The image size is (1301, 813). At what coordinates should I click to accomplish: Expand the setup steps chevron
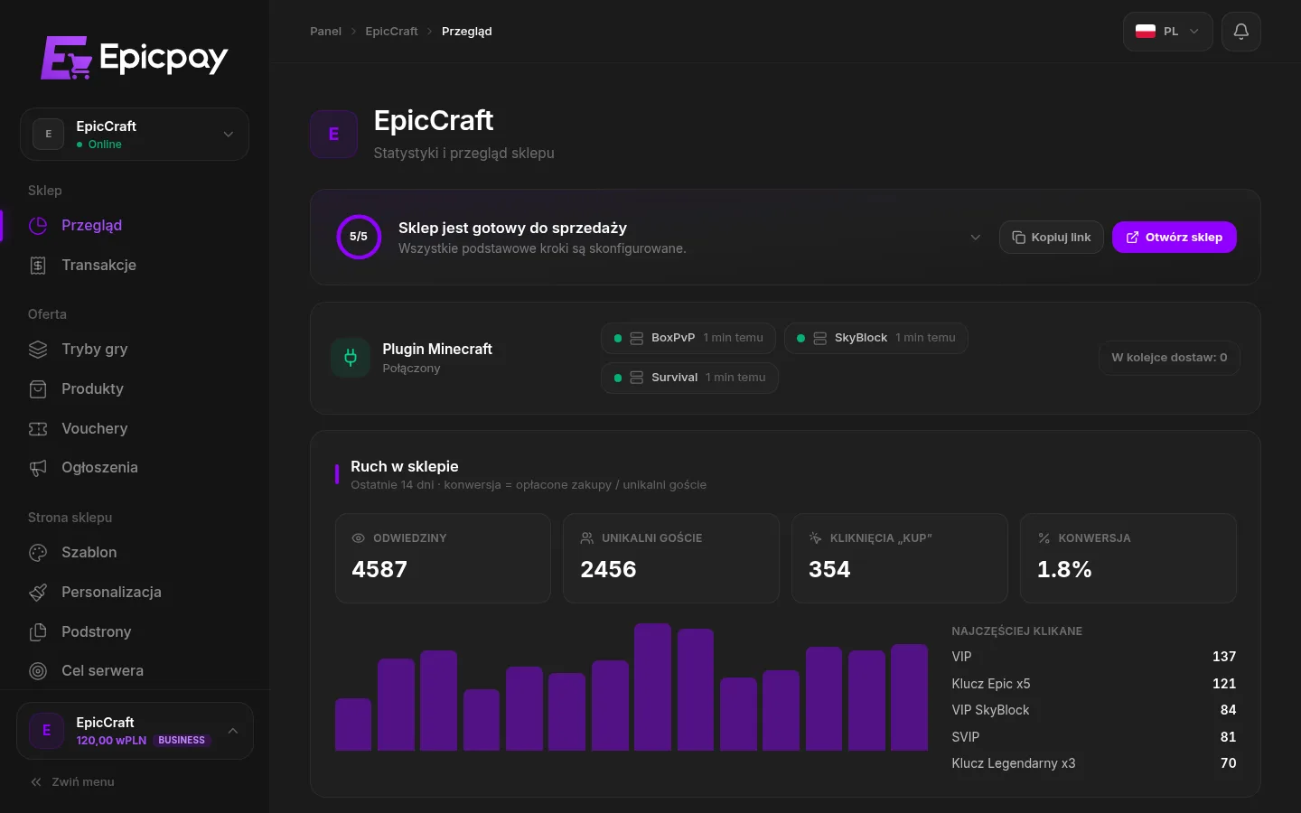(976, 238)
